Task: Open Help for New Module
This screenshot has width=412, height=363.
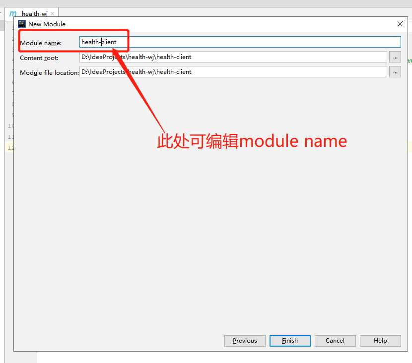Action: tap(380, 341)
